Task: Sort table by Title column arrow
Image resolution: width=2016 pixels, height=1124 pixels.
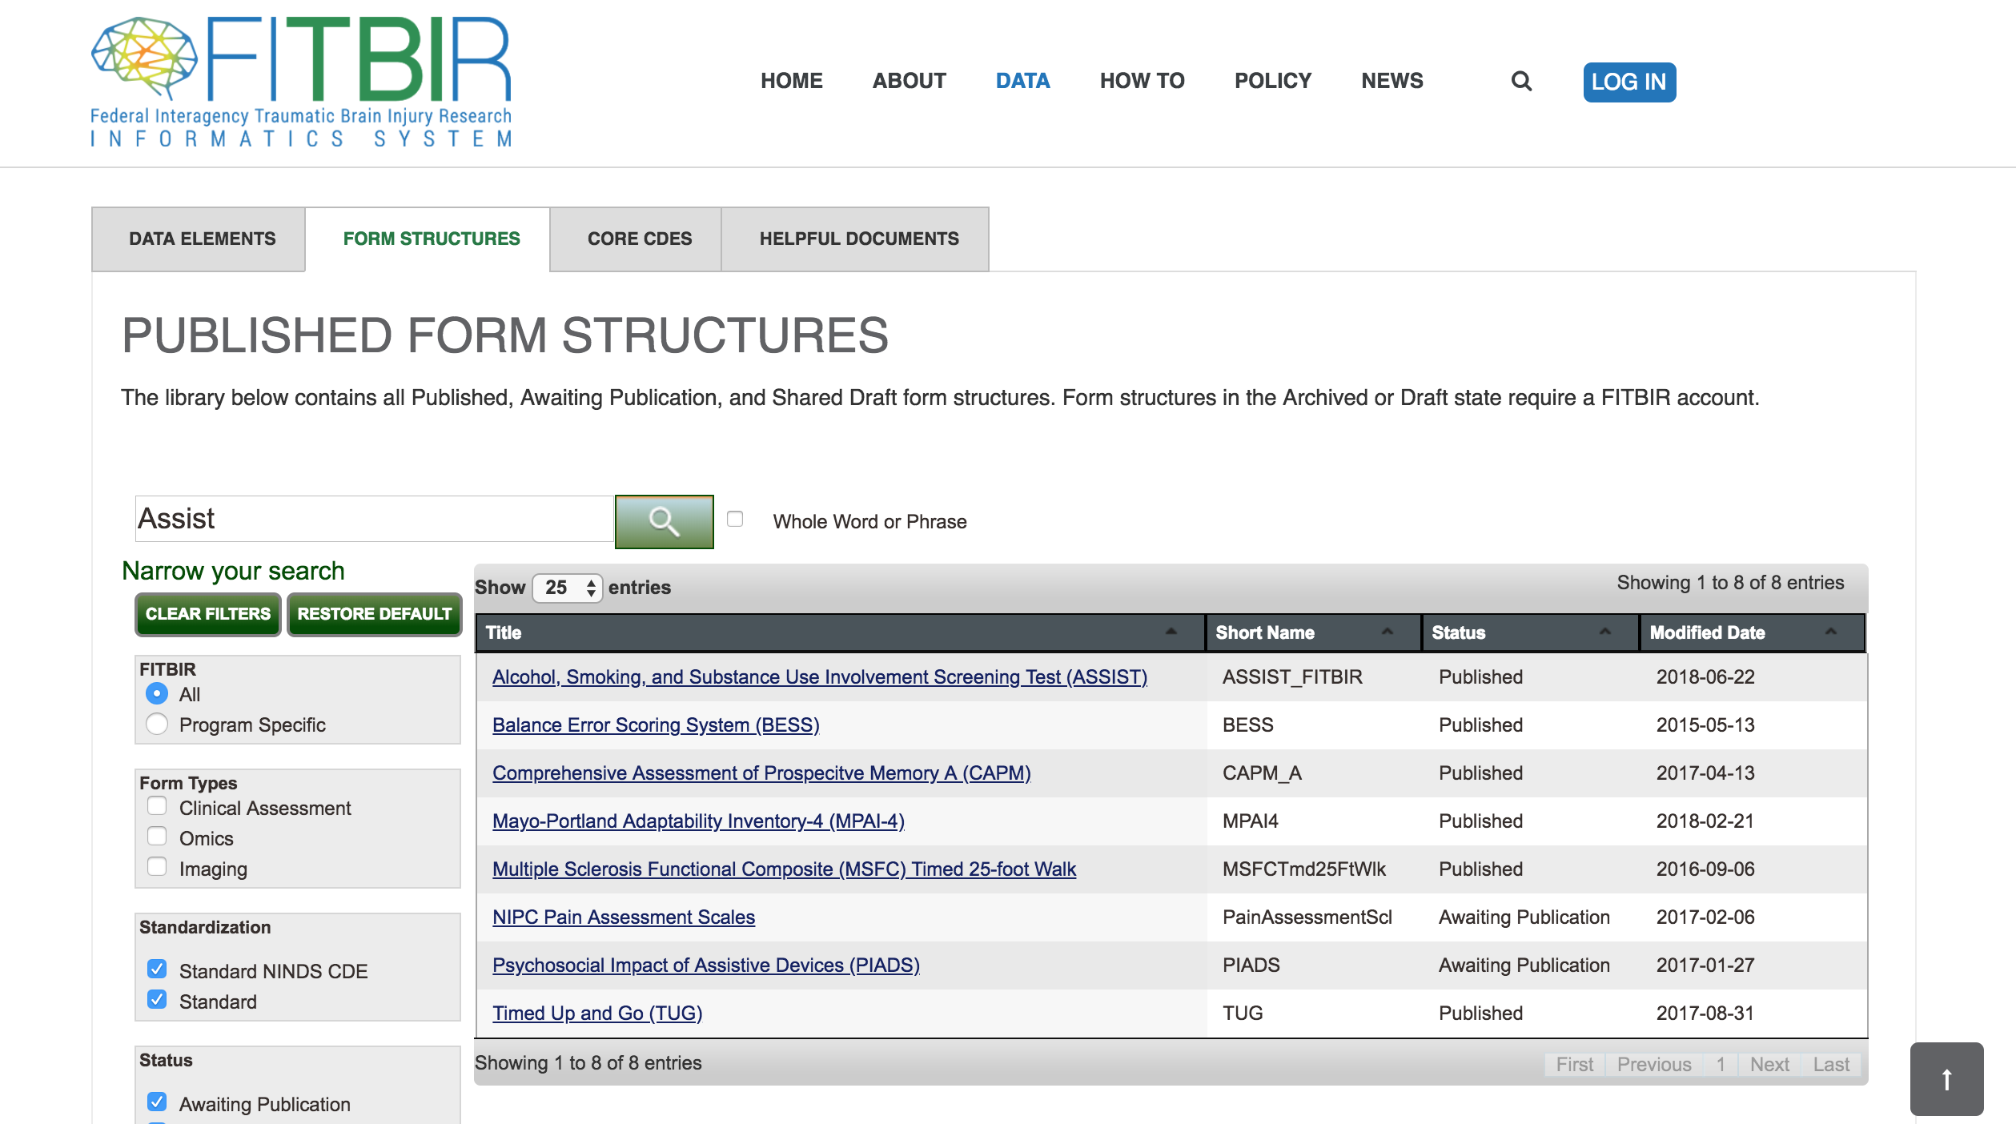Action: (x=1171, y=632)
